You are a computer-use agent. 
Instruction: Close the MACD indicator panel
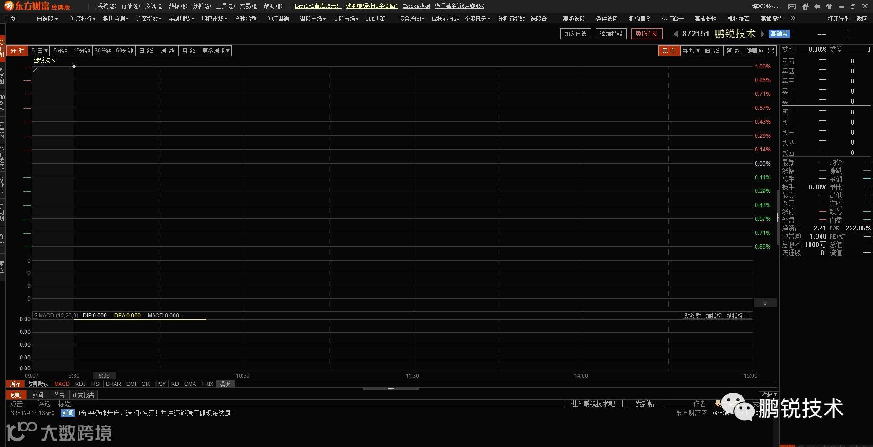(x=749, y=316)
